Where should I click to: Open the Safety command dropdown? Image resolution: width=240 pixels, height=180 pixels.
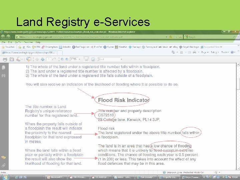tap(215, 52)
